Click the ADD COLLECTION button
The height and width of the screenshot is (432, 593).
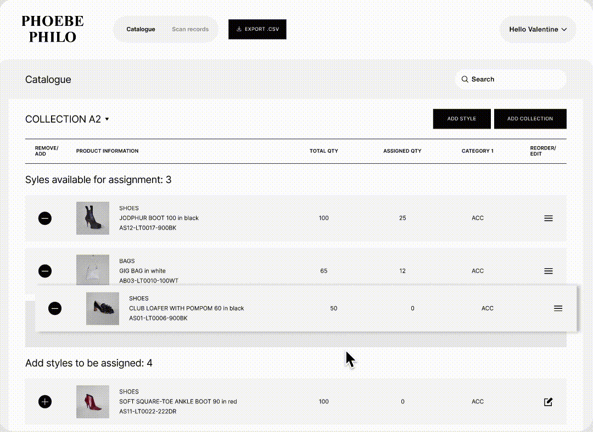coord(530,119)
